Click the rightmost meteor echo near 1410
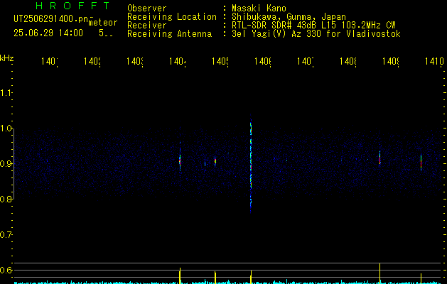 [x=421, y=162]
